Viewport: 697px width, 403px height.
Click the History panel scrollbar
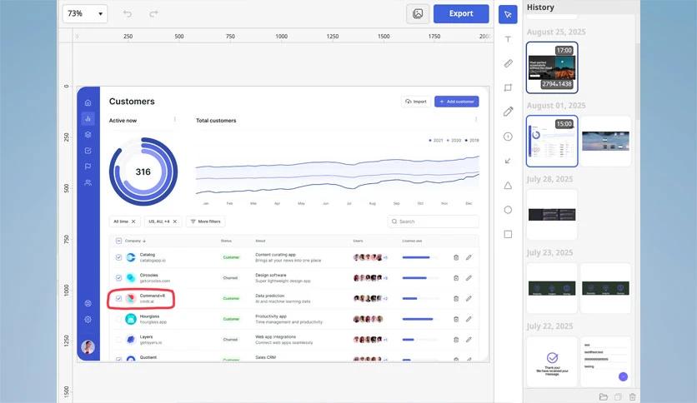coord(638,80)
